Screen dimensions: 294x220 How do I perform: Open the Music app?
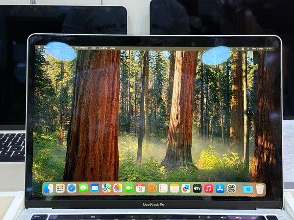[x=209, y=188]
